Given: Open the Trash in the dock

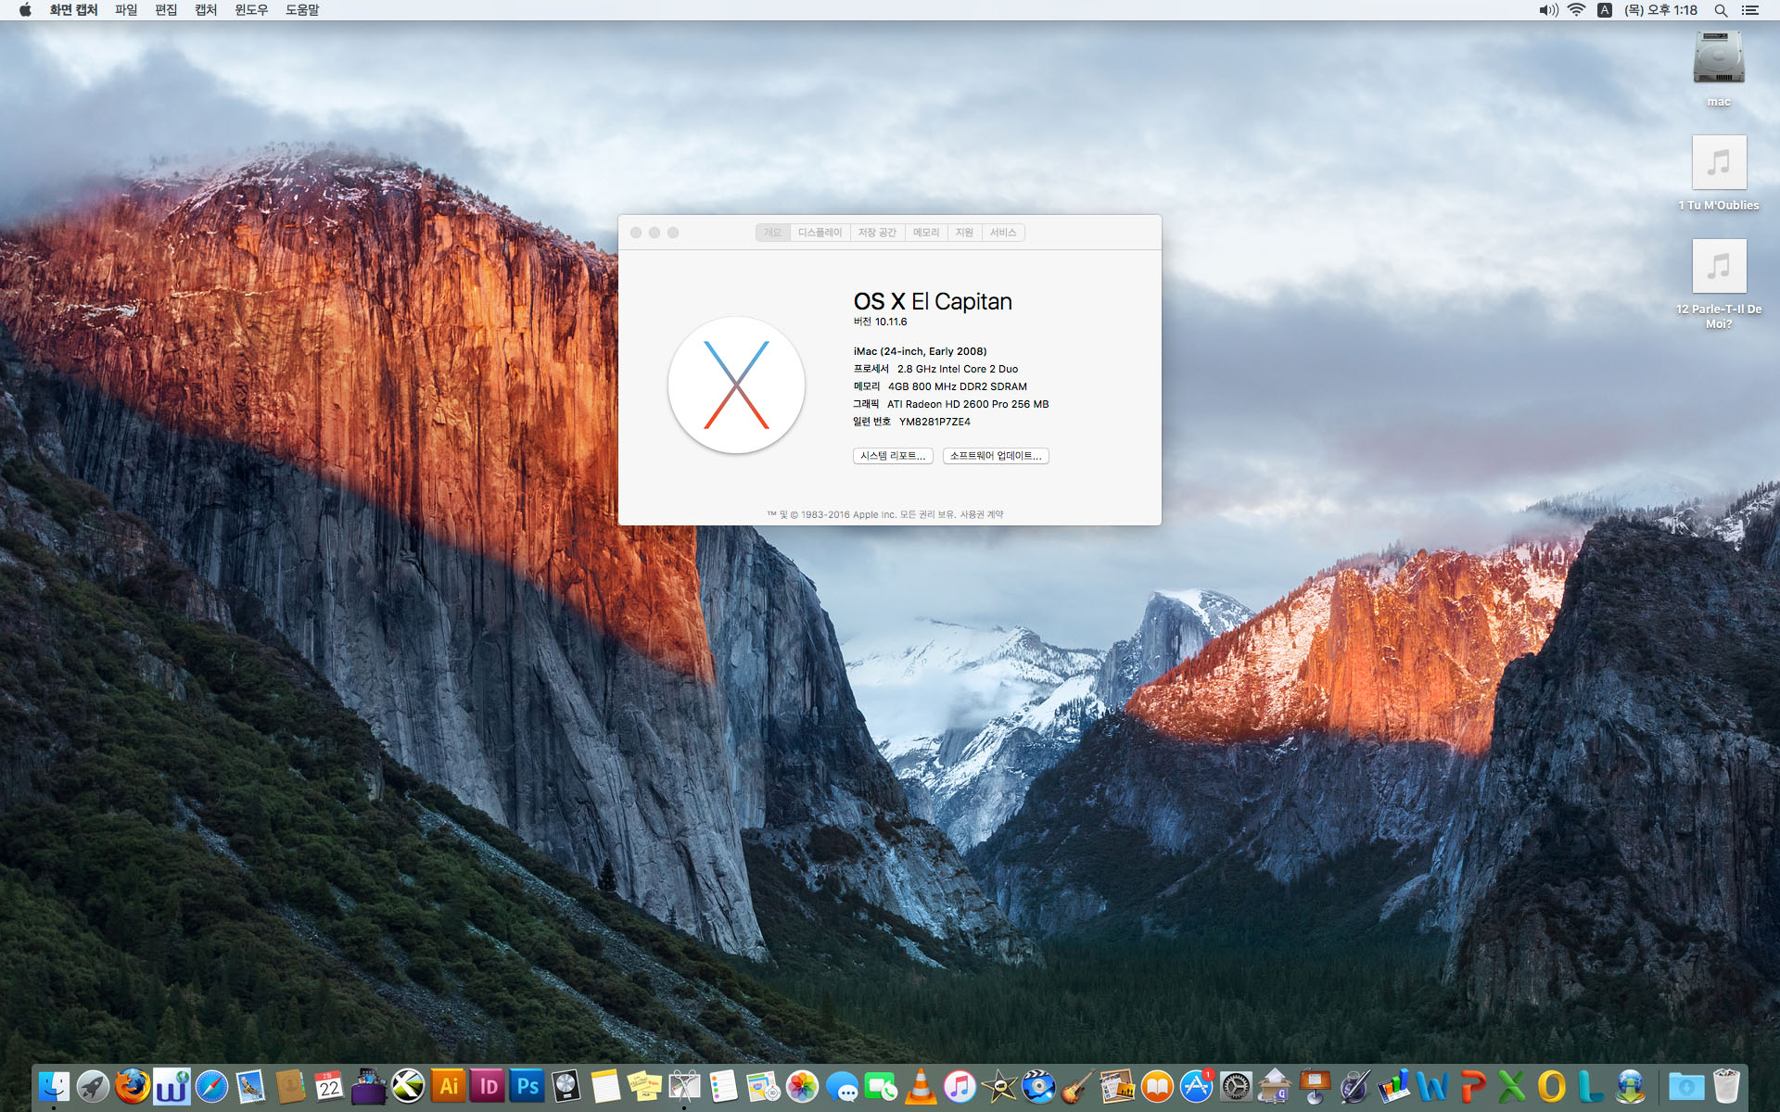Looking at the screenshot, I should (1725, 1086).
